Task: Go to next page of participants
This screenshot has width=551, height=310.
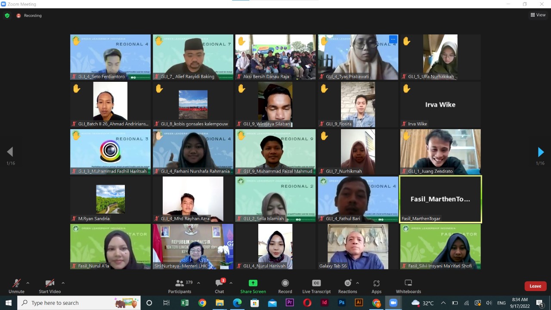Action: pyautogui.click(x=541, y=152)
